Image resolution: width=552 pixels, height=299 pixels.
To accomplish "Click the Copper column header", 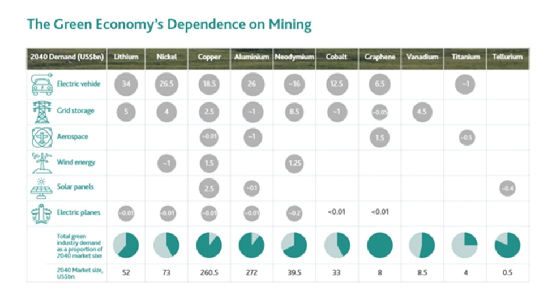I will click(209, 57).
